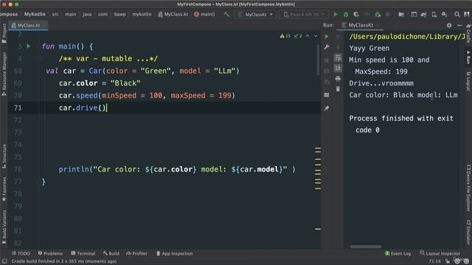Click the 71:16 cursor position indicator
472x265 pixels.
click(x=434, y=261)
